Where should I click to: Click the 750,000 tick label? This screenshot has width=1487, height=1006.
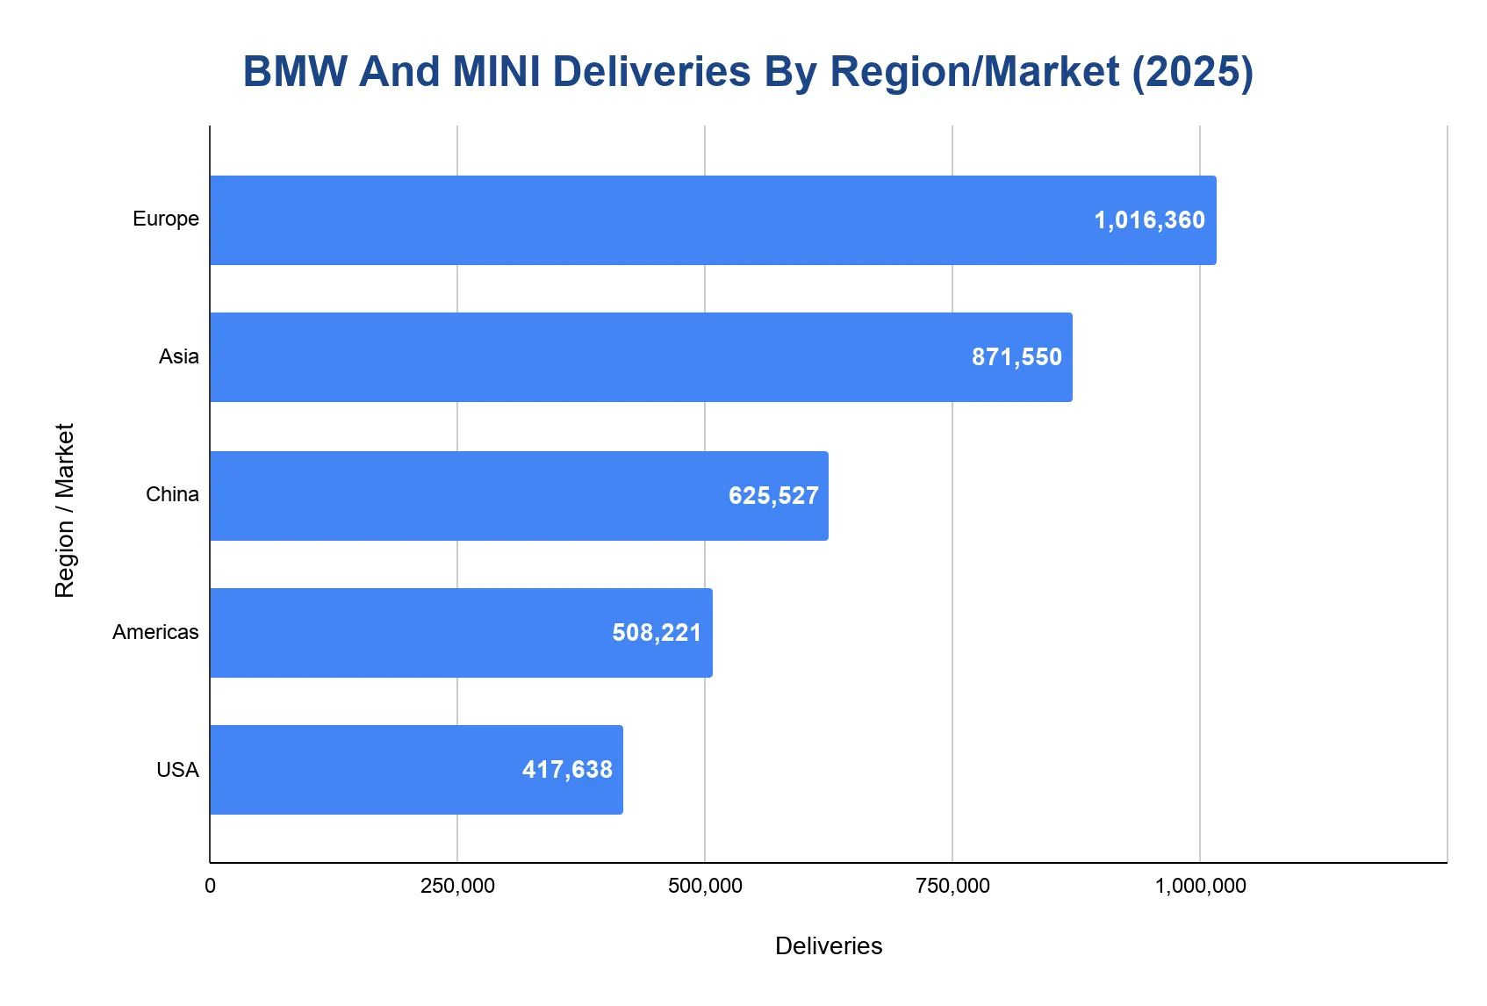952,887
